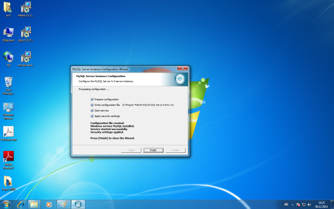Open Windows Explorer from the taskbar
334x209 pixels.
[34, 204]
